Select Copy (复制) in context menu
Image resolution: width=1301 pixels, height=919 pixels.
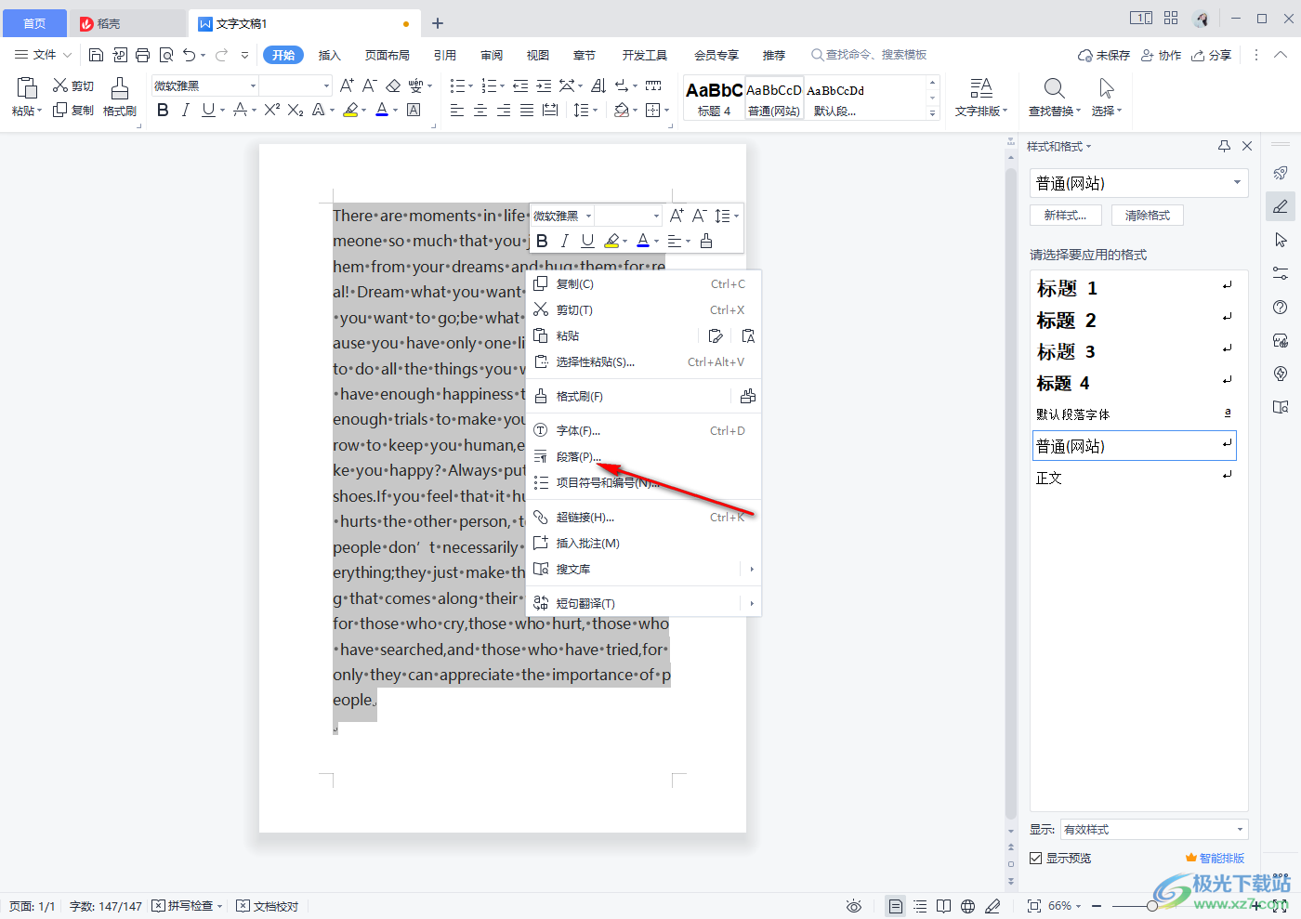click(644, 283)
